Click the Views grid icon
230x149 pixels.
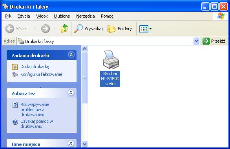(x=144, y=29)
